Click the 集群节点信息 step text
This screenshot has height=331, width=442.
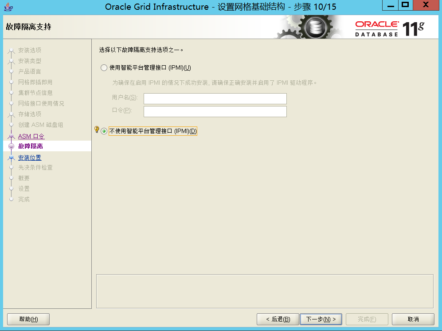tap(35, 93)
